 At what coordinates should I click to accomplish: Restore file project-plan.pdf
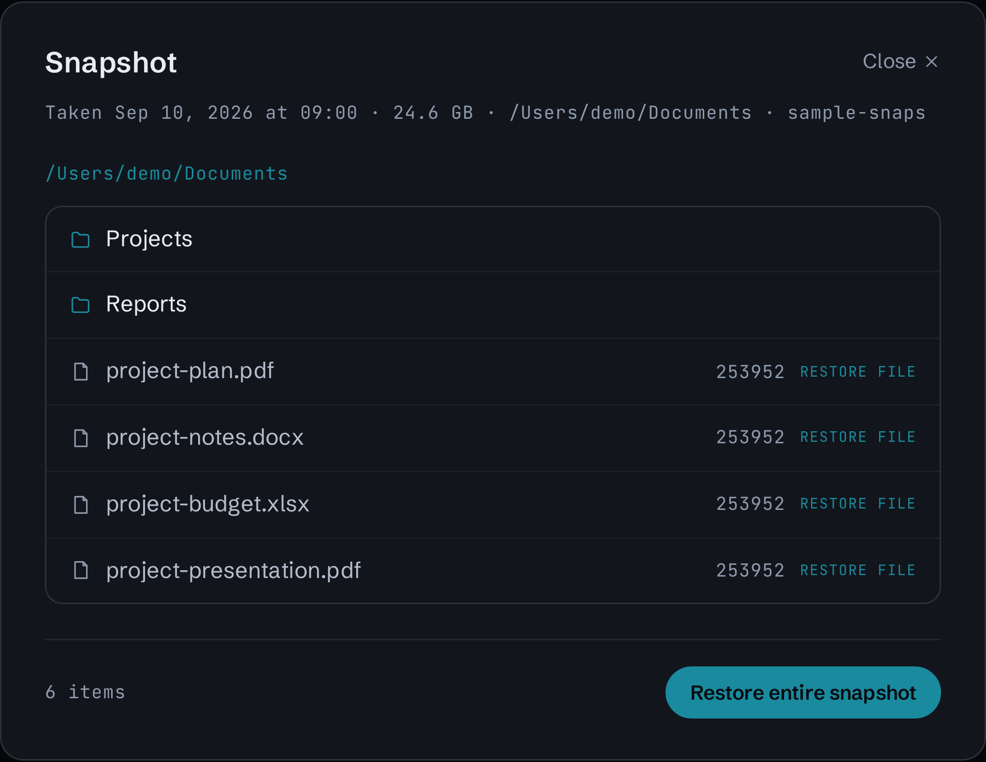858,371
